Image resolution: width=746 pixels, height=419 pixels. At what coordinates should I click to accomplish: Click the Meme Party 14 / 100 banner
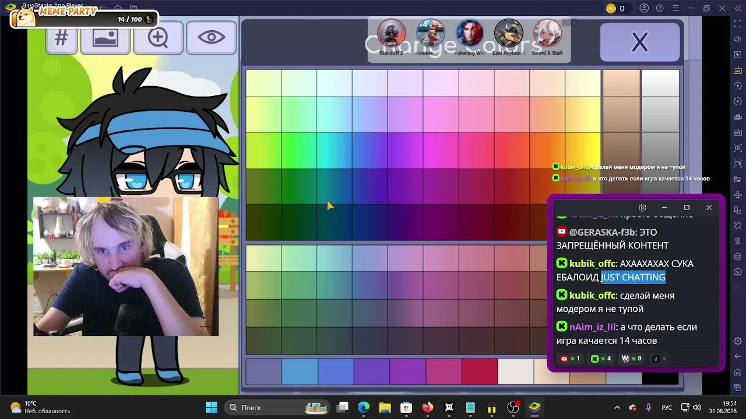click(84, 17)
